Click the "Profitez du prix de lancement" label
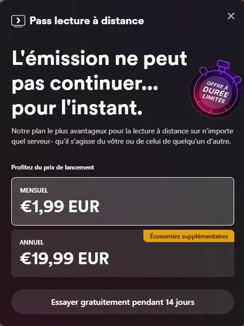244x326 pixels. [53, 167]
